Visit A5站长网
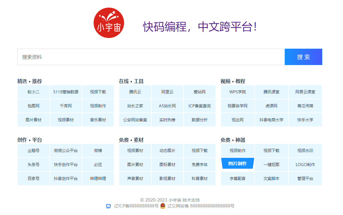This screenshot has height=215, width=343. click(167, 106)
